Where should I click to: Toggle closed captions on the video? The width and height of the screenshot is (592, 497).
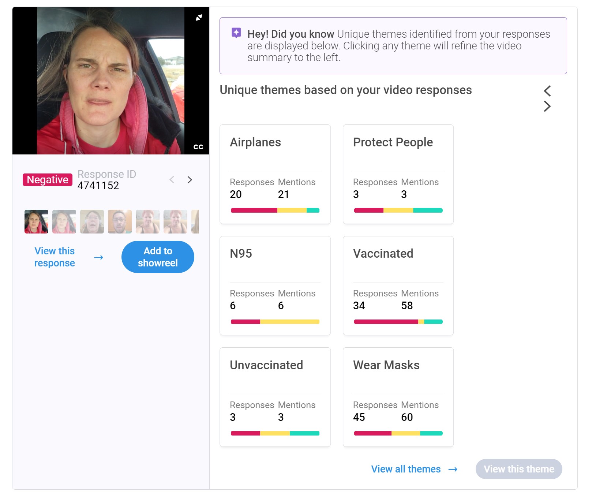click(x=198, y=147)
